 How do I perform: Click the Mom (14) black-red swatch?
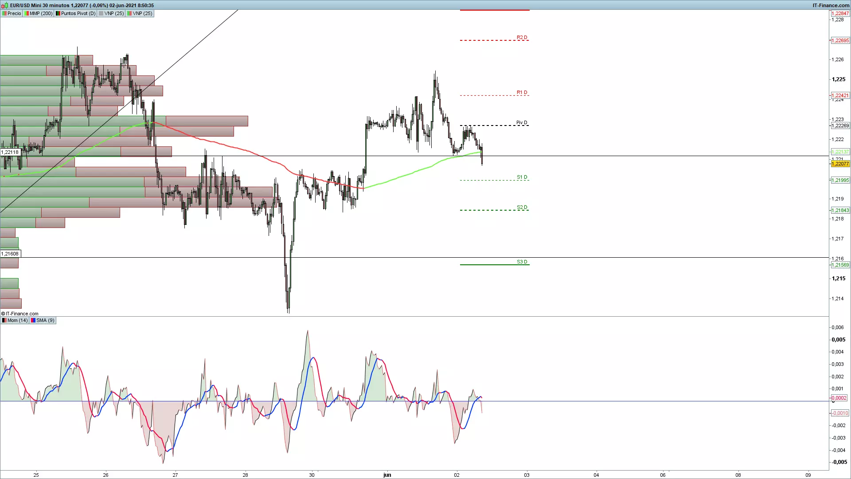(x=4, y=320)
